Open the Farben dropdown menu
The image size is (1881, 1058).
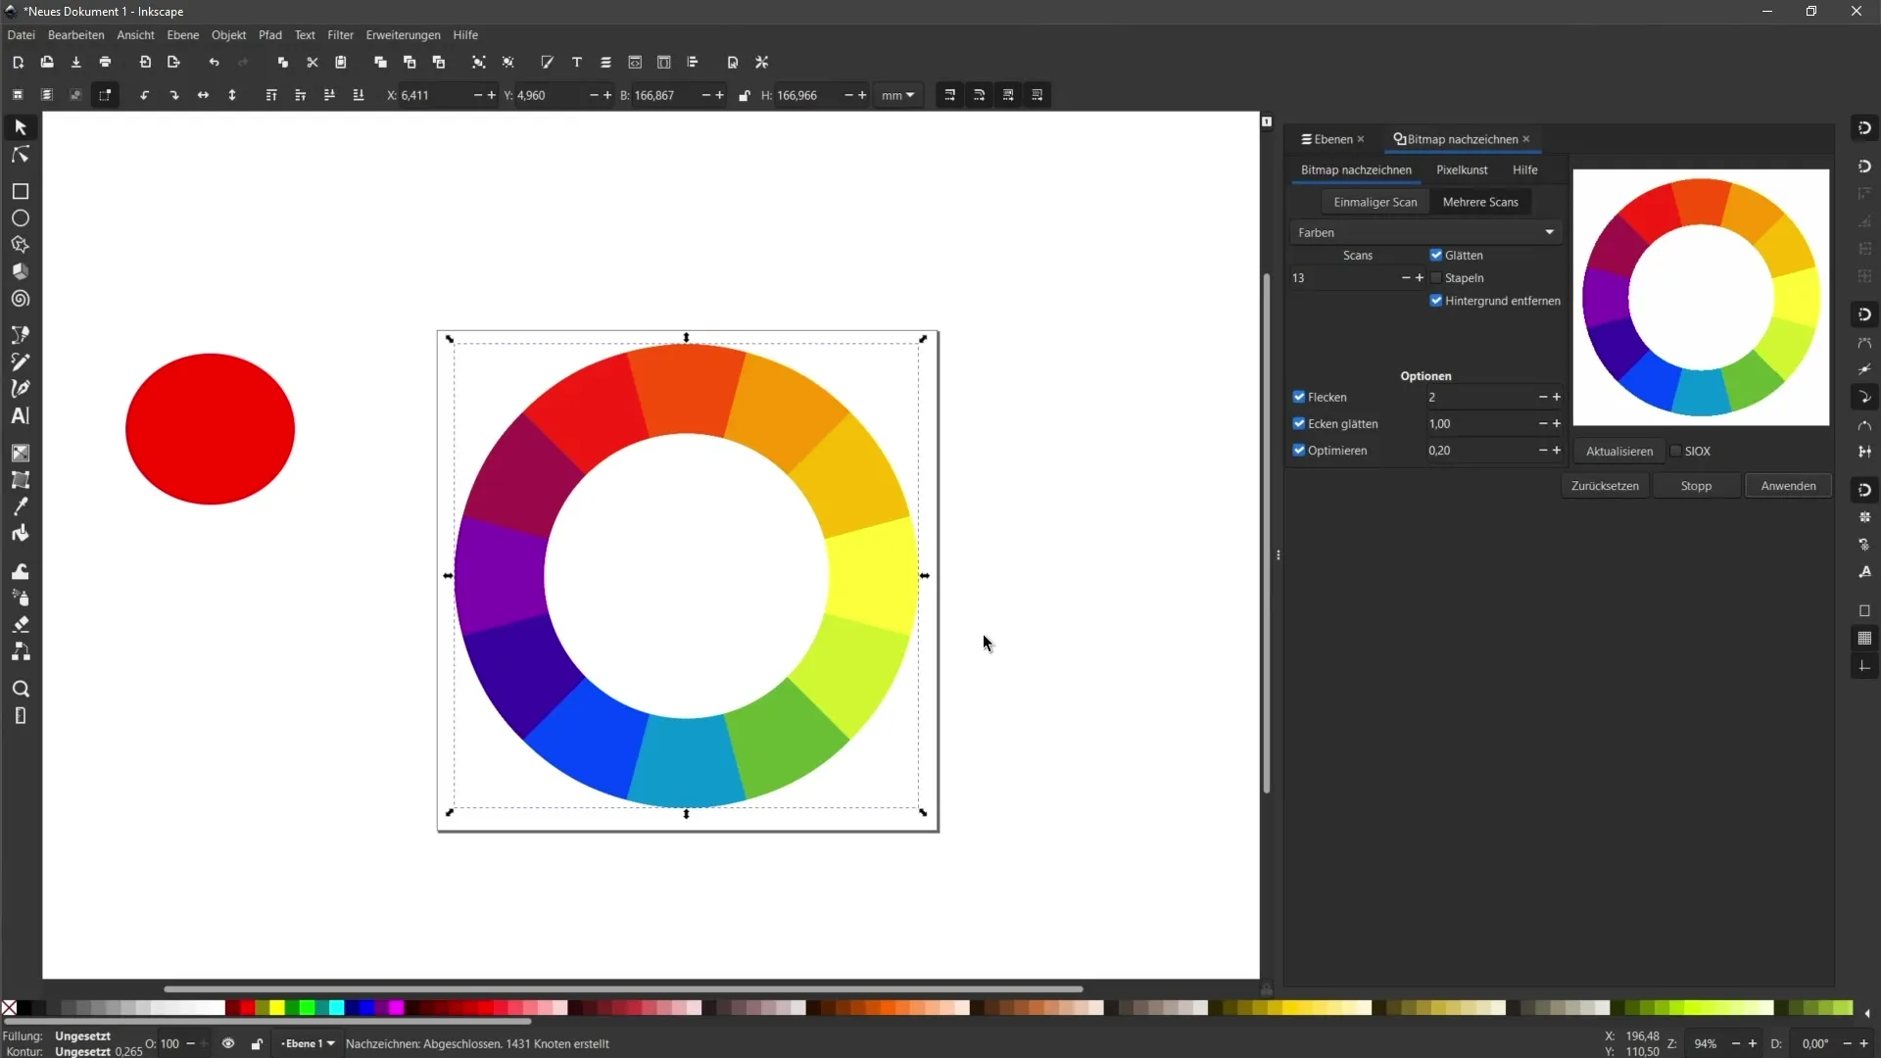[1423, 231]
